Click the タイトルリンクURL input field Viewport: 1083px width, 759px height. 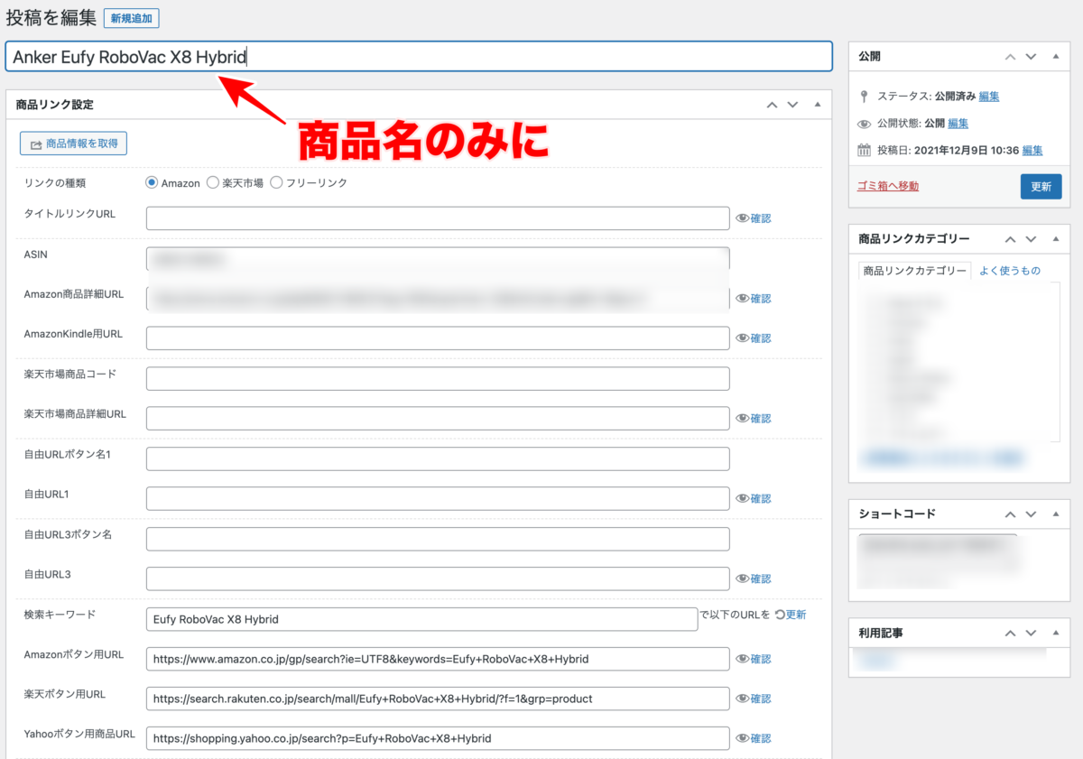pos(438,218)
